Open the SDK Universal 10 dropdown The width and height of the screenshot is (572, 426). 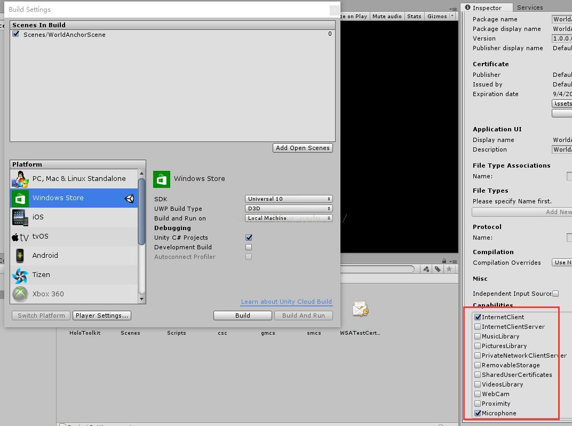289,199
